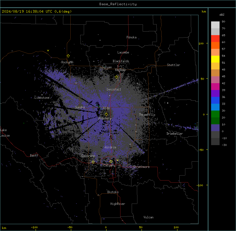Image resolution: width=236 pixels, height=231 pixels.
Task: Select the Banff label
Action: pos(34,156)
